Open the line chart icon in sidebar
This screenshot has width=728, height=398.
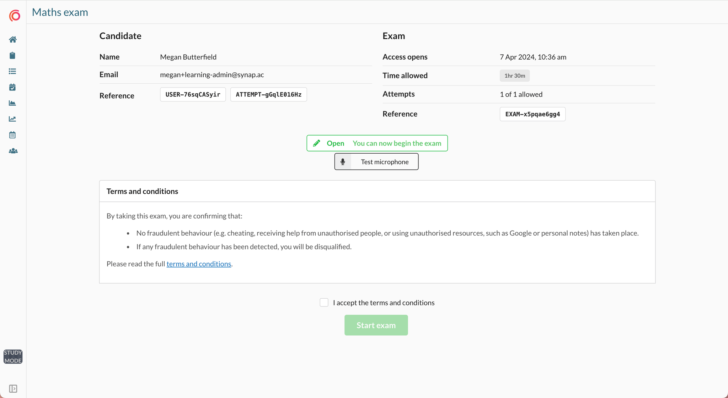coord(12,119)
